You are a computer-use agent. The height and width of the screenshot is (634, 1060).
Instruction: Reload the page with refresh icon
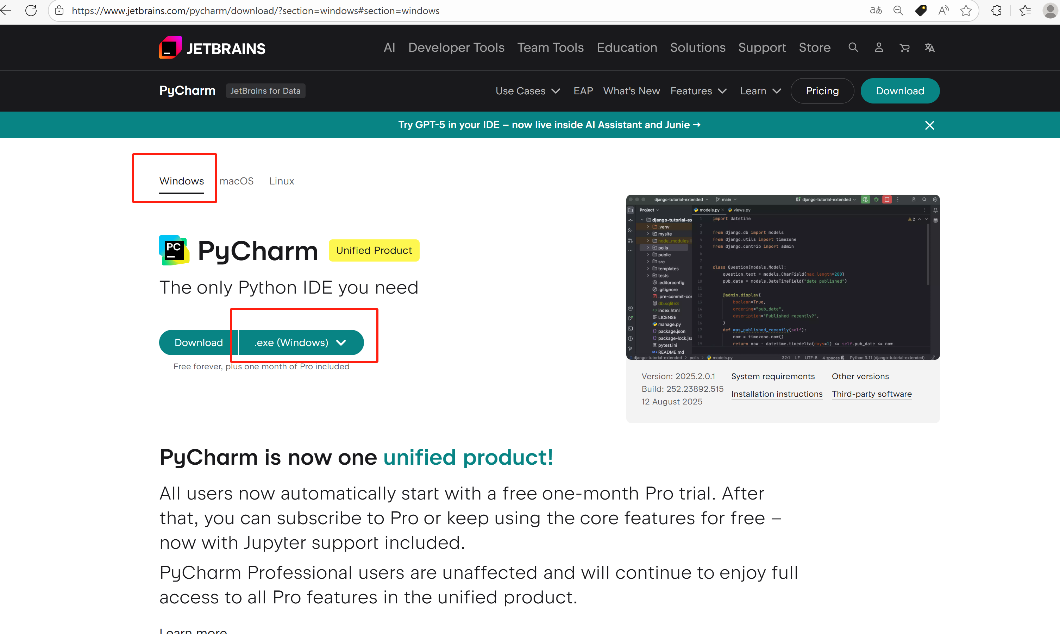click(31, 10)
